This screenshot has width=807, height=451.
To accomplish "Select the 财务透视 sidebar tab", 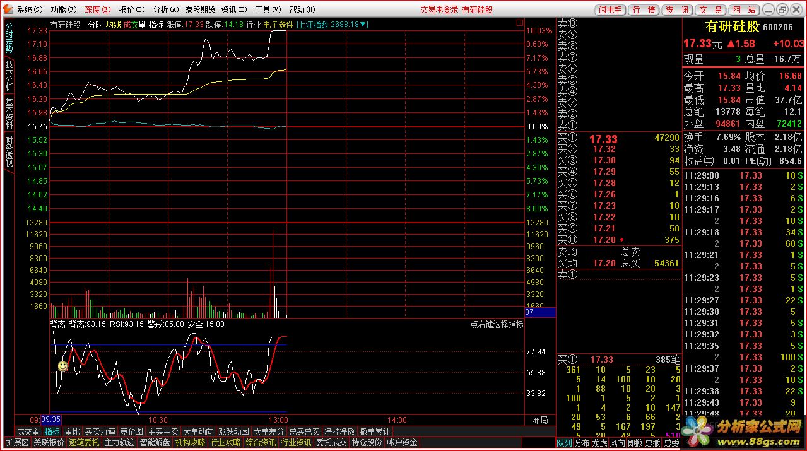I will point(9,152).
